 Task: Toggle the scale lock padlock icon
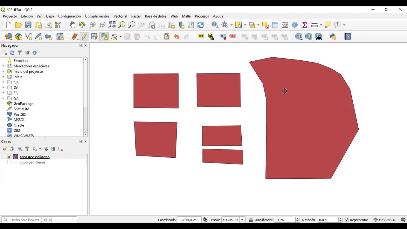click(251, 220)
